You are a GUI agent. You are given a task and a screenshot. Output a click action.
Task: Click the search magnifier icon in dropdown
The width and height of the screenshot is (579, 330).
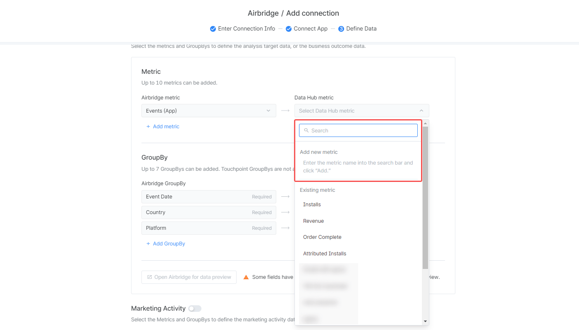click(x=306, y=130)
